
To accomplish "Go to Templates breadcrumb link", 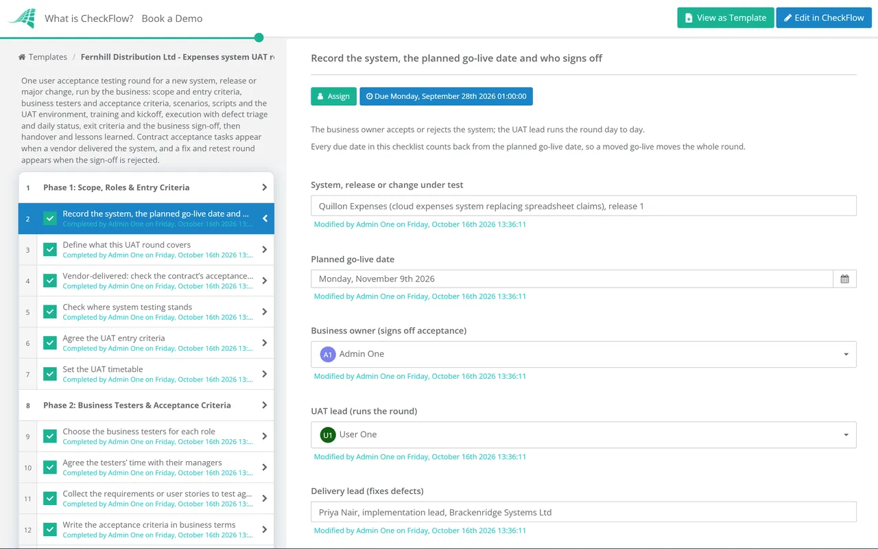I will (x=48, y=57).
